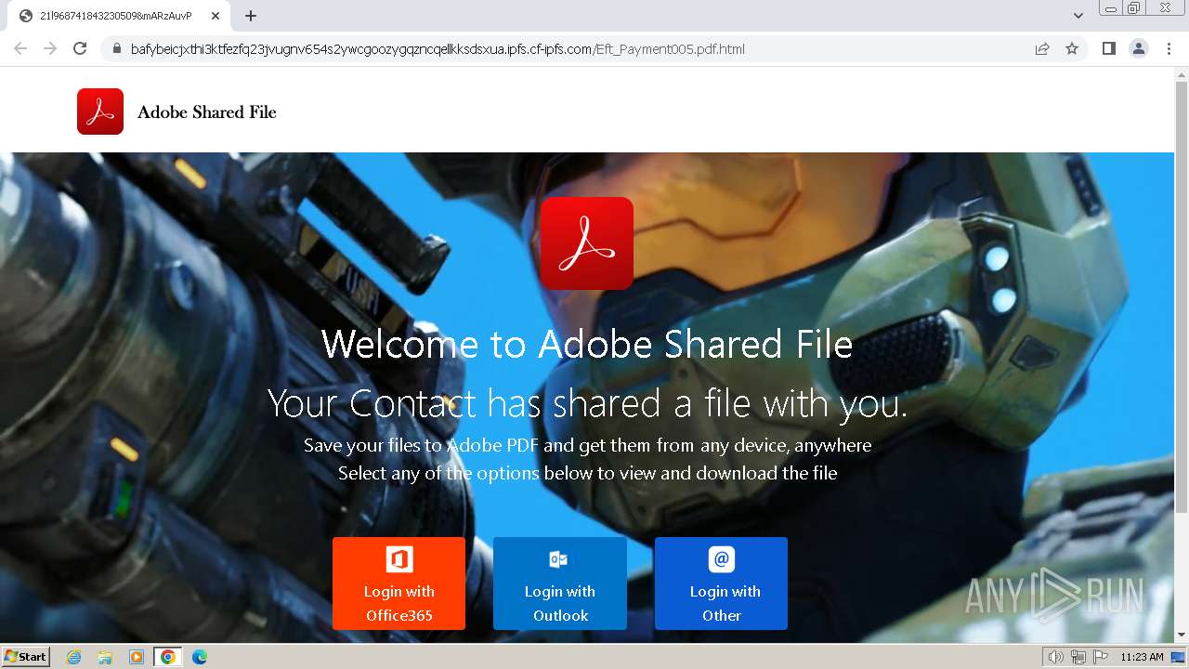The height and width of the screenshot is (669, 1189).
Task: Click the Office365 logo icon on button
Action: [x=399, y=559]
